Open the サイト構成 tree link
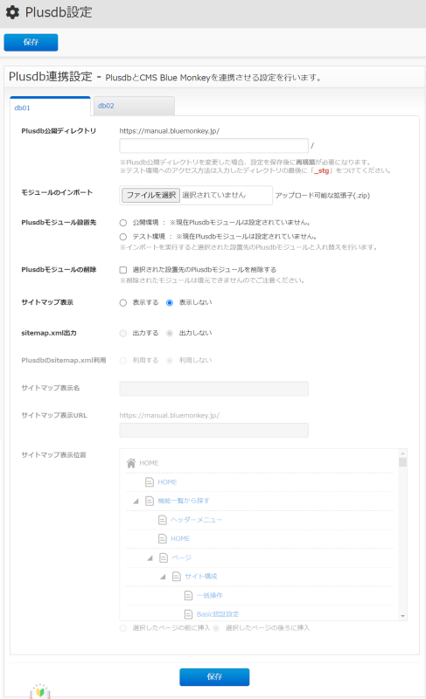The height and width of the screenshot is (699, 426). coord(201,577)
